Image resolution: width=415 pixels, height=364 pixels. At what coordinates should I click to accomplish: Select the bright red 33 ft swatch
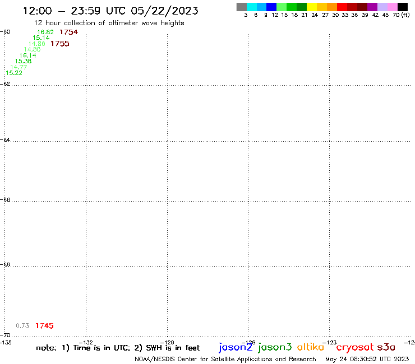tap(342, 7)
